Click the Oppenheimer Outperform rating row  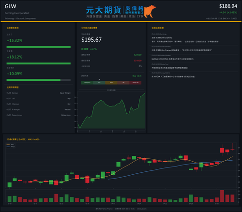[x=39, y=115]
